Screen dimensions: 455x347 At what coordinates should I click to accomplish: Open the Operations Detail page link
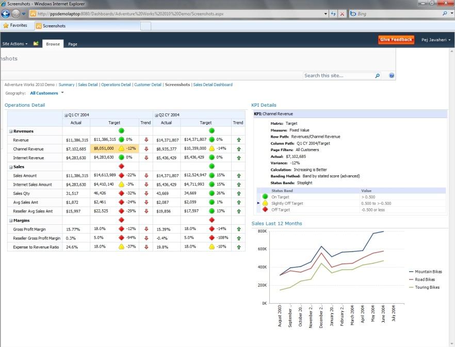(x=116, y=85)
